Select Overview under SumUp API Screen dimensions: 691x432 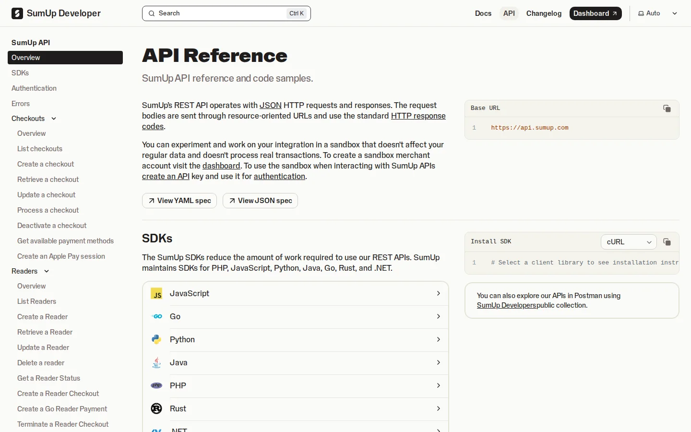pos(65,58)
